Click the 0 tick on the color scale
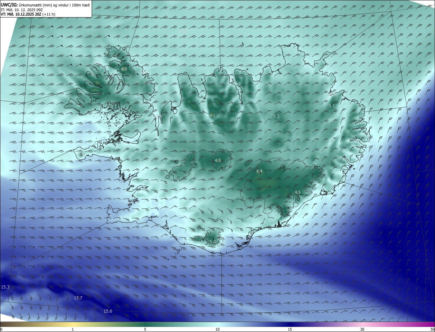 pyautogui.click(x=1, y=329)
